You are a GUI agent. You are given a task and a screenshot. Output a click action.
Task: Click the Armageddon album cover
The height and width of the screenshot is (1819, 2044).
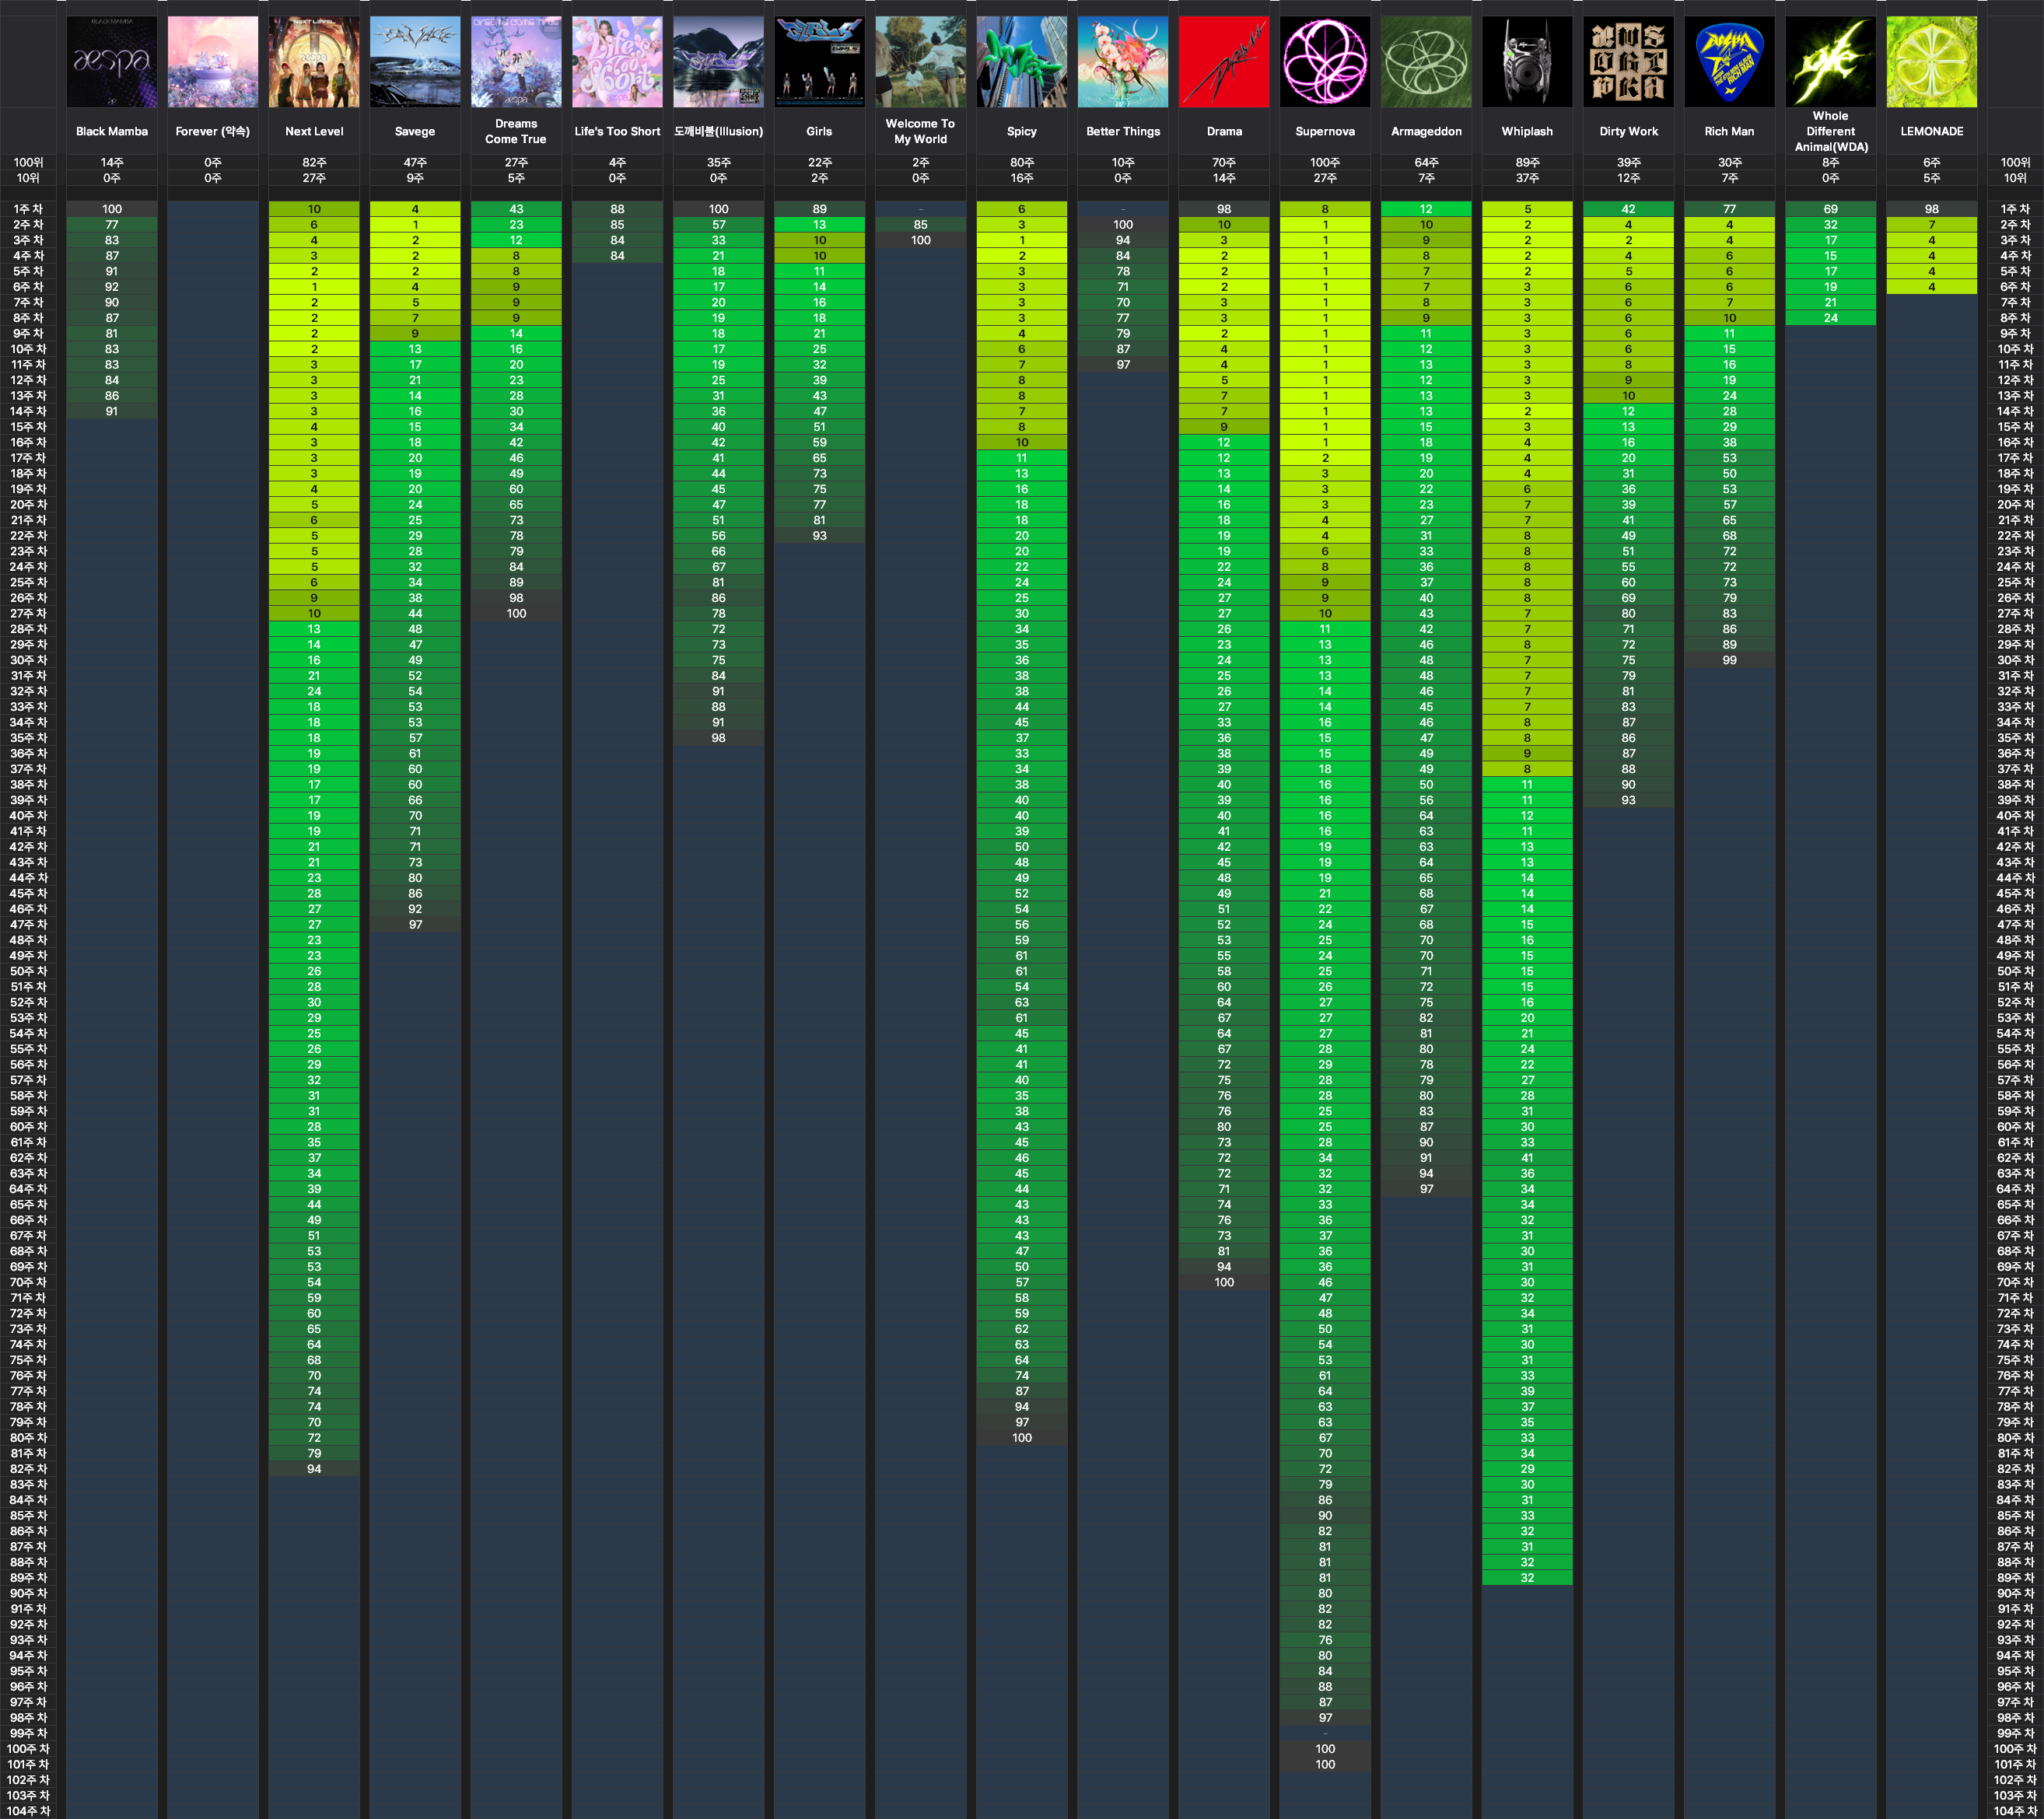[x=1426, y=61]
